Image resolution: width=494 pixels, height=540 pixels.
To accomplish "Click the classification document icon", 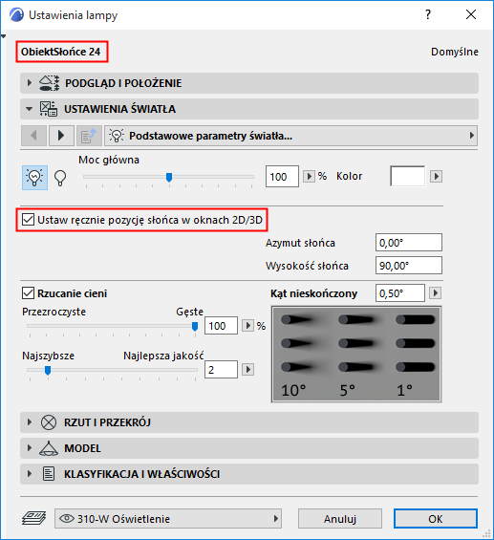I will pyautogui.click(x=49, y=474).
